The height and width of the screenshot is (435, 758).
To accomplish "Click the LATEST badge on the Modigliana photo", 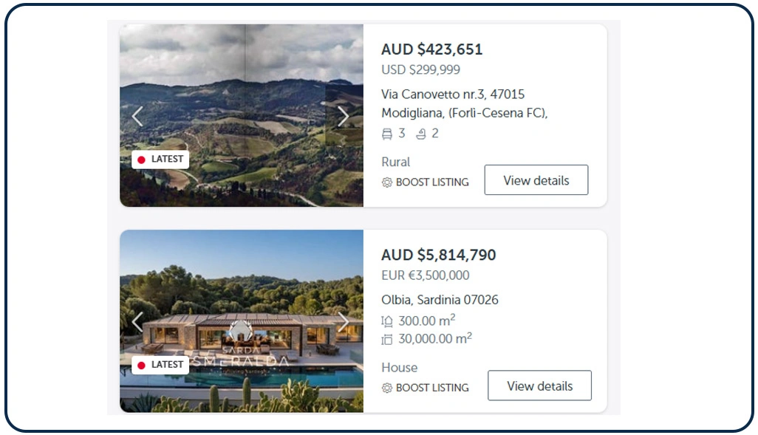I will coord(160,160).
